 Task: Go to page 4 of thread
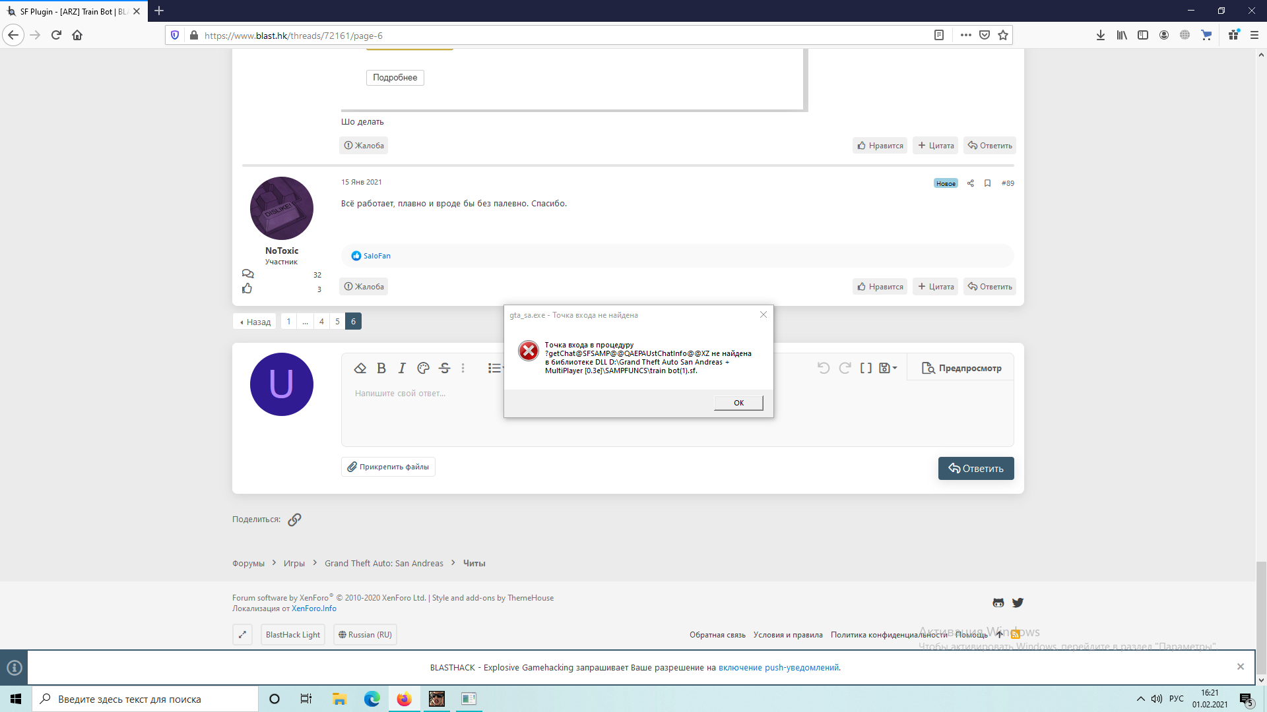tap(321, 321)
